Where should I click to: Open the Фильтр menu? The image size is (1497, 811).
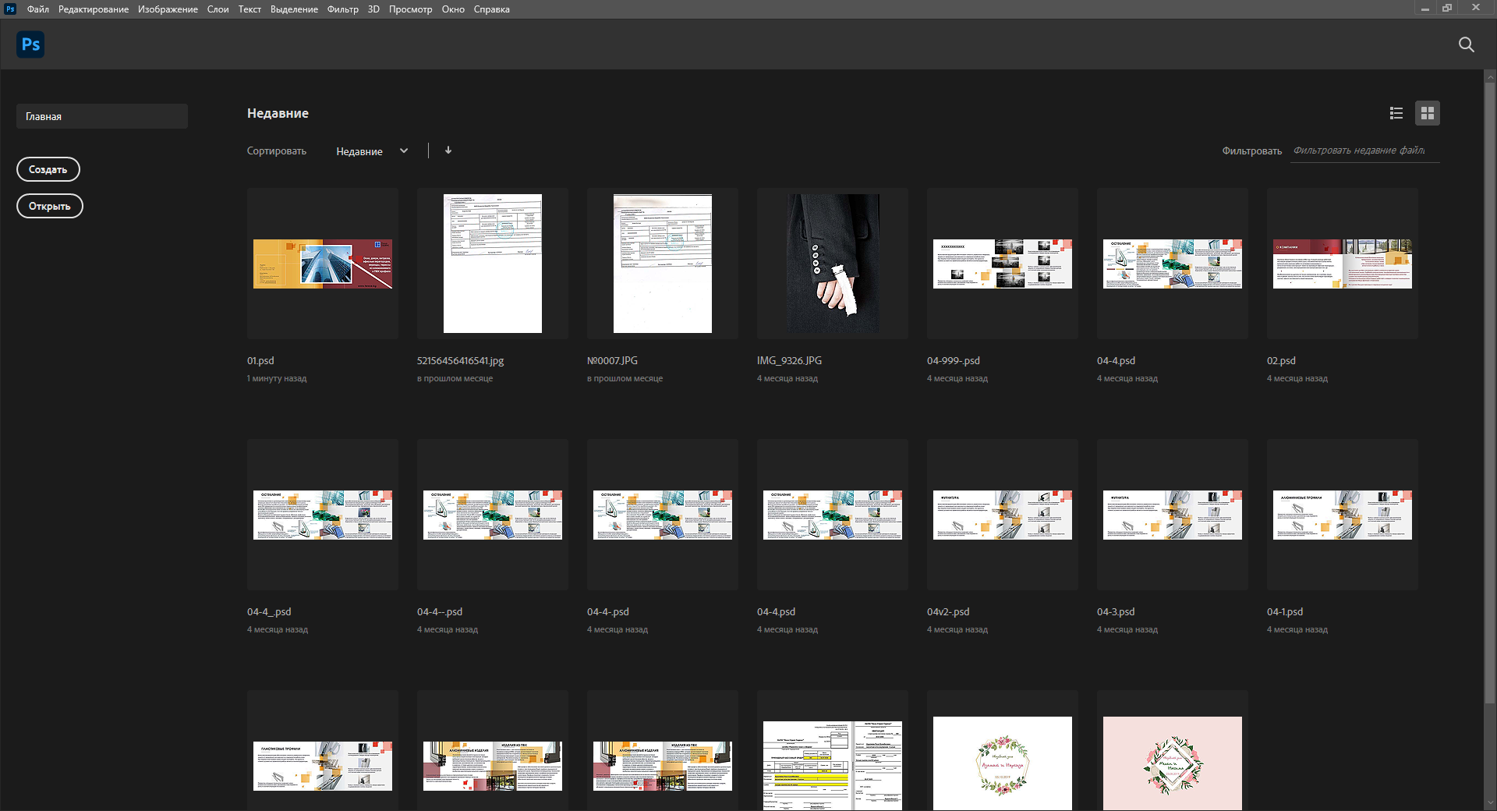pos(342,9)
